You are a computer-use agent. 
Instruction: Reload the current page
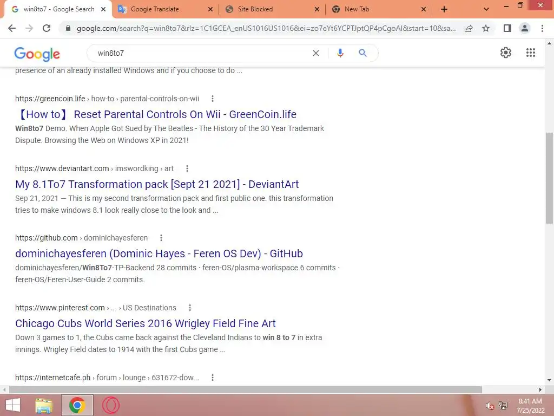[x=47, y=28]
